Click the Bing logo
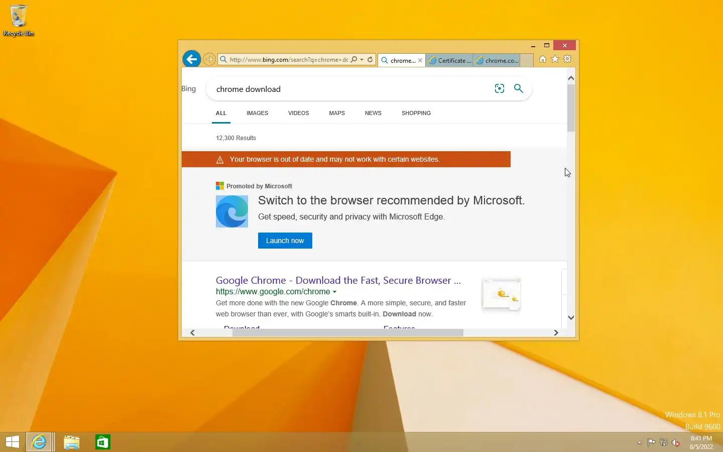This screenshot has width=723, height=452. [189, 88]
